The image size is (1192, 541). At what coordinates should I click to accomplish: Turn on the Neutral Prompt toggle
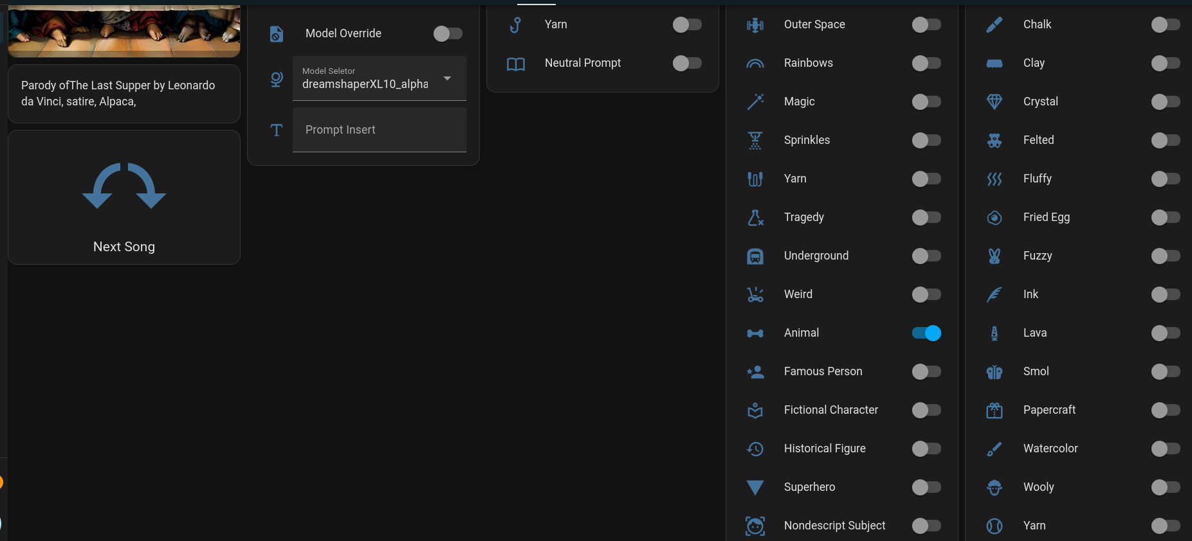click(x=687, y=63)
